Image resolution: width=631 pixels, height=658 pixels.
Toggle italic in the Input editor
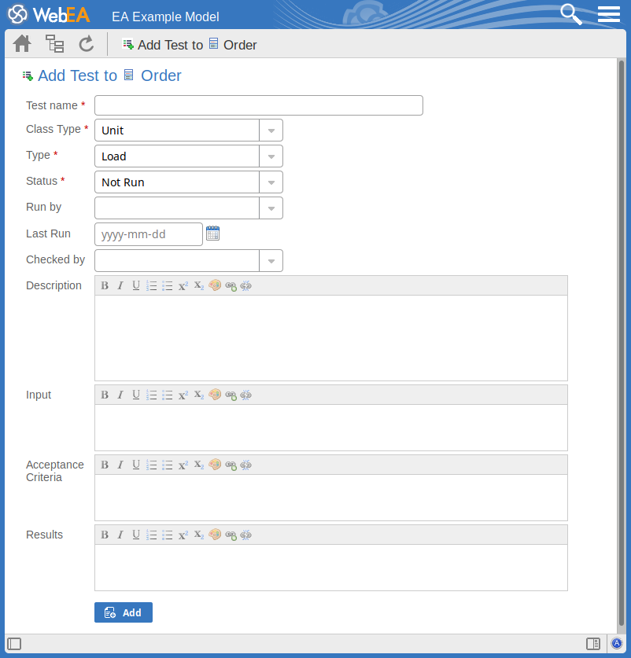pyautogui.click(x=120, y=395)
